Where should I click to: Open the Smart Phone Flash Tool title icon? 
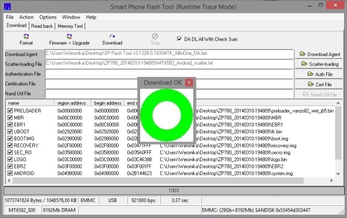pos(8,6)
